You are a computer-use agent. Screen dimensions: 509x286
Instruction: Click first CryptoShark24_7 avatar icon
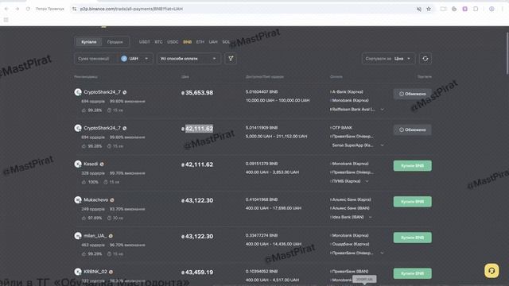78,92
